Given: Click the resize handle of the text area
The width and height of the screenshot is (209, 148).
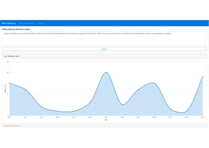Looking at the screenshot, I should [205, 44].
